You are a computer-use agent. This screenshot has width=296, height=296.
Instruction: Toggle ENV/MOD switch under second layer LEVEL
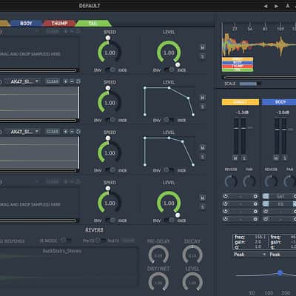pyautogui.click(x=169, y=120)
